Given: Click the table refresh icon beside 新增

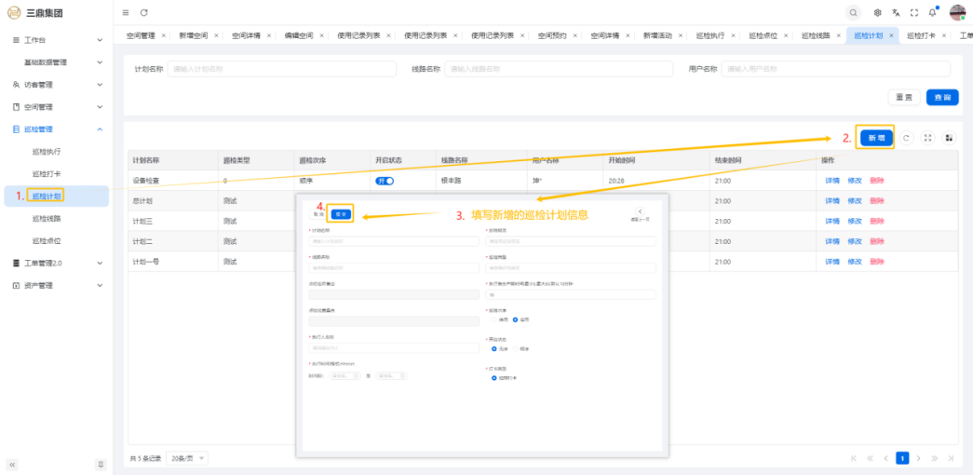Looking at the screenshot, I should tap(907, 138).
